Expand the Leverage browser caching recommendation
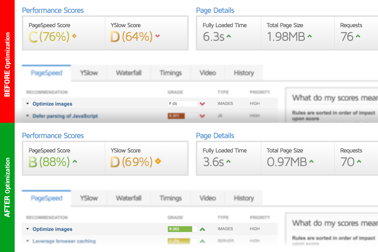This screenshot has width=378, height=252. (x=28, y=241)
